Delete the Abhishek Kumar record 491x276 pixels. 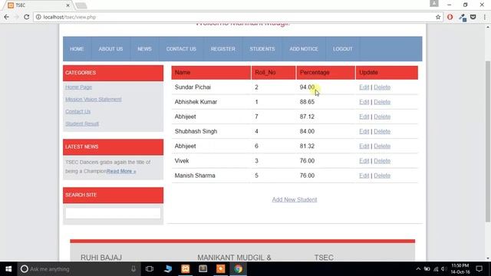point(382,102)
